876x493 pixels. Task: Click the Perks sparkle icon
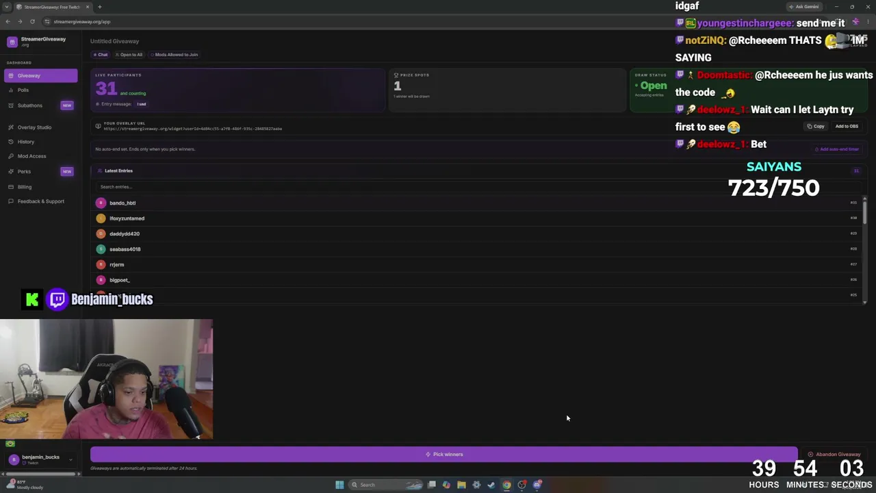(12, 171)
